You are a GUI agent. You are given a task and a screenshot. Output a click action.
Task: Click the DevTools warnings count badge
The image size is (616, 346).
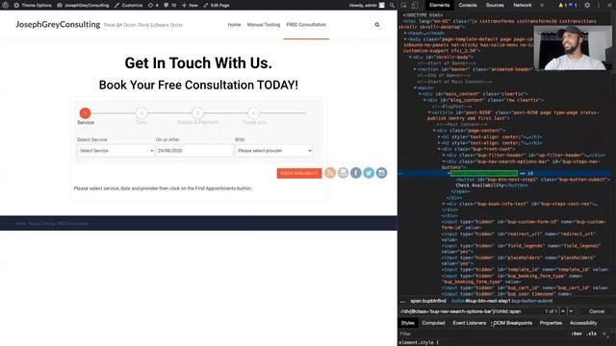pos(562,5)
